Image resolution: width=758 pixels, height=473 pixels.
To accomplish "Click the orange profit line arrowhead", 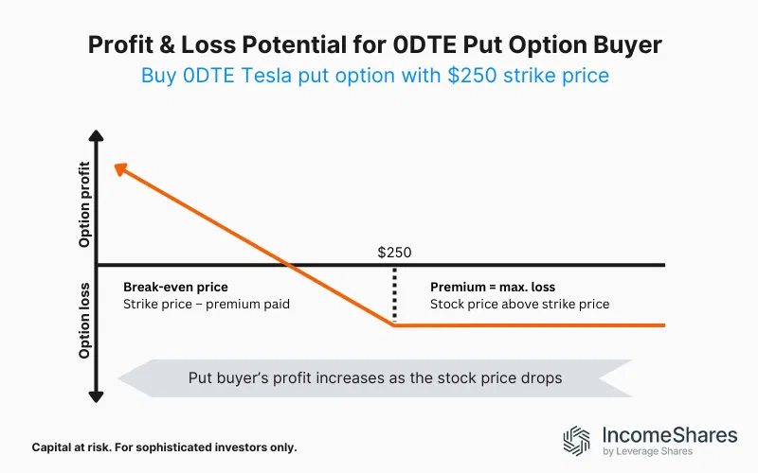I will (117, 167).
